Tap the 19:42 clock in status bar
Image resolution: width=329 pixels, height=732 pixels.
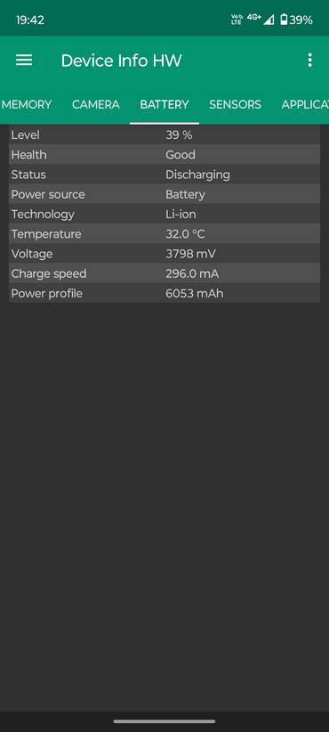30,20
